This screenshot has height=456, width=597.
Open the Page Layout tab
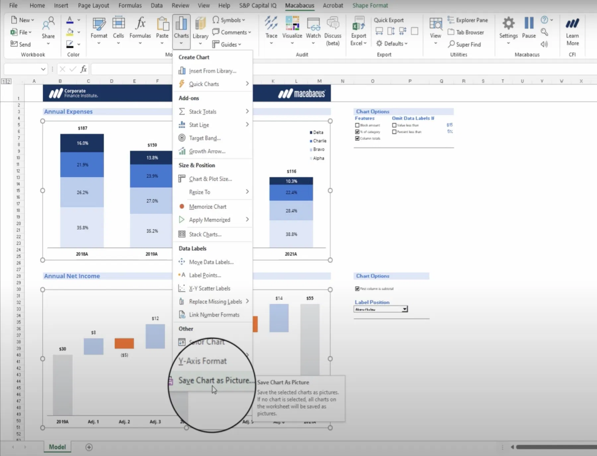click(94, 5)
